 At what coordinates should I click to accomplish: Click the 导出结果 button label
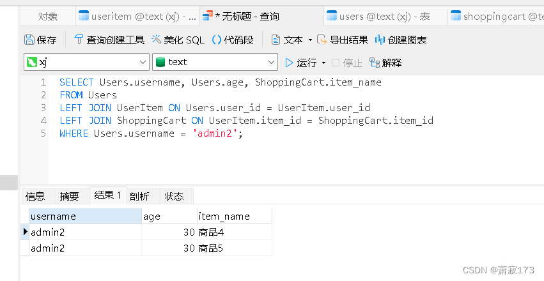(348, 40)
